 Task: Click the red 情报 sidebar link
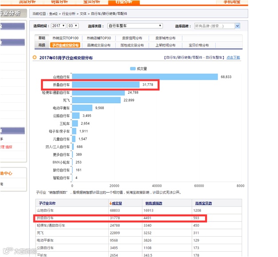[9, 147]
